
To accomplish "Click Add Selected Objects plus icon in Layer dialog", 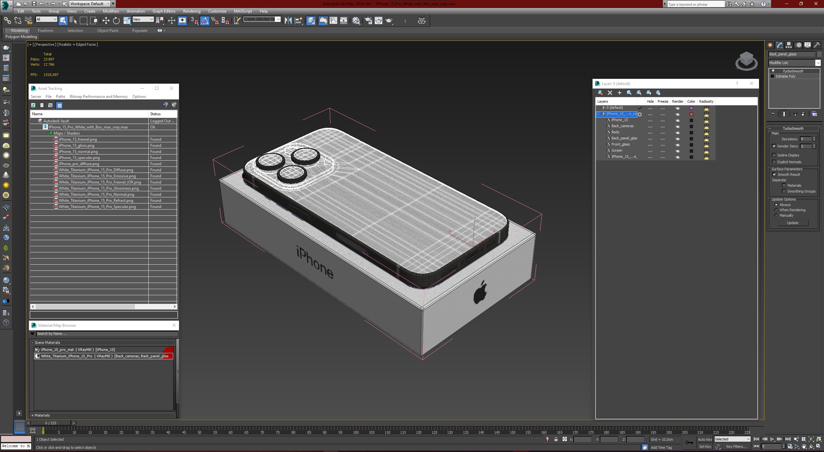I will (620, 93).
